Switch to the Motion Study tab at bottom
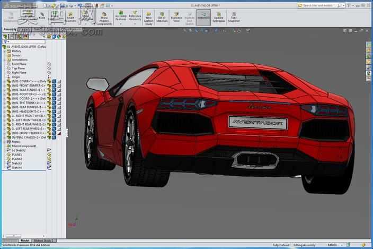The width and height of the screenshot is (373, 249). click(42, 241)
